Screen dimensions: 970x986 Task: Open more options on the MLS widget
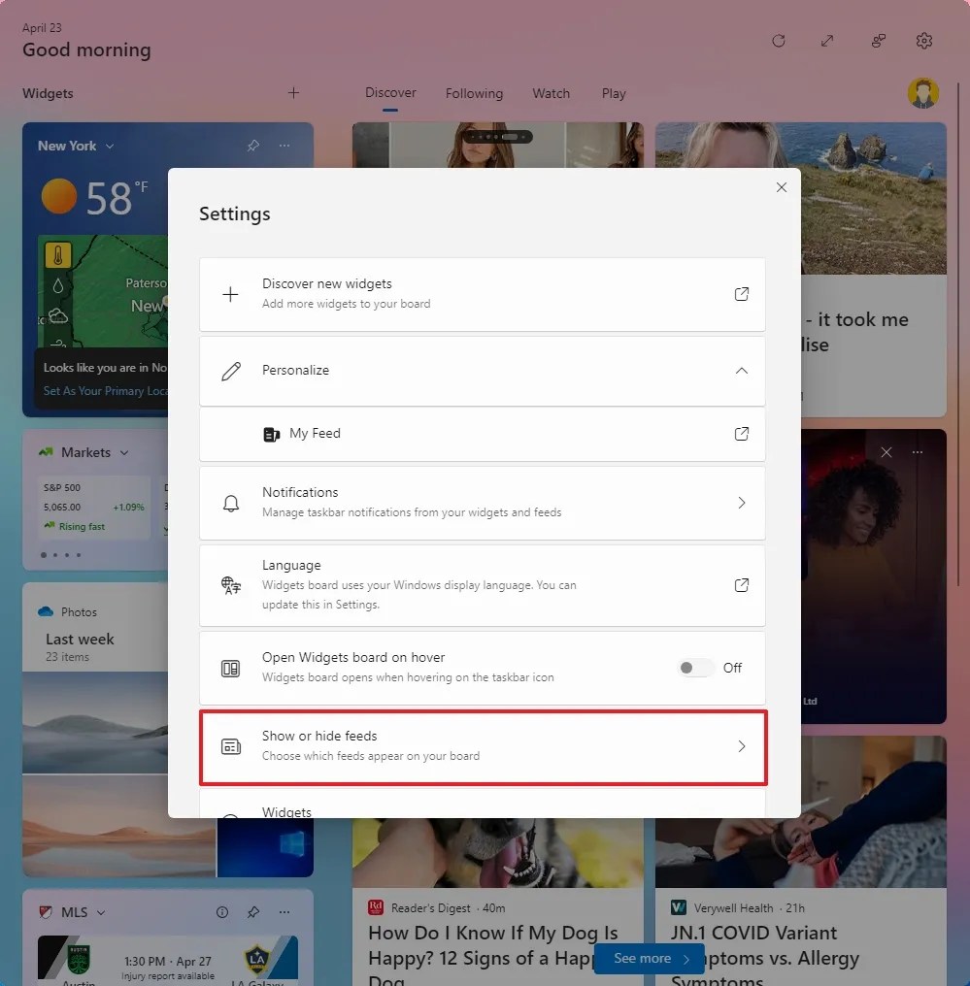284,911
